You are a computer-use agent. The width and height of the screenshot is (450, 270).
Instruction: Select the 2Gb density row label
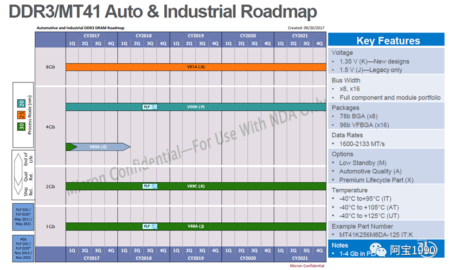(50, 187)
